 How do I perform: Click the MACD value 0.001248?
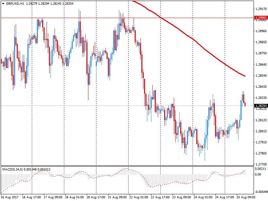tap(30, 170)
